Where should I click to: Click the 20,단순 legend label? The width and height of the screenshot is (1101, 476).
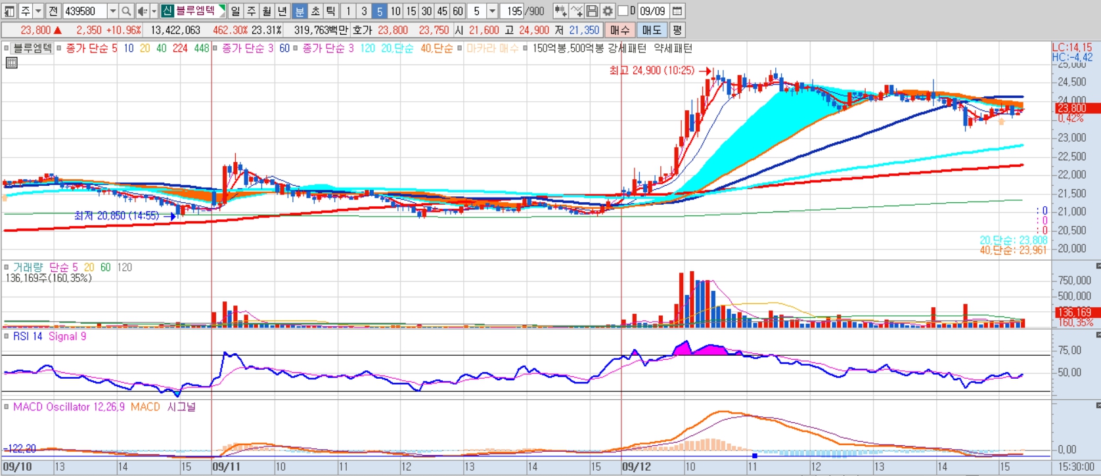point(397,48)
